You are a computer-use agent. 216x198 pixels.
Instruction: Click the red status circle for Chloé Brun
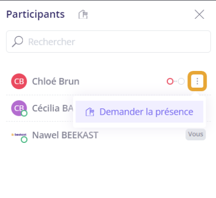pos(170,81)
